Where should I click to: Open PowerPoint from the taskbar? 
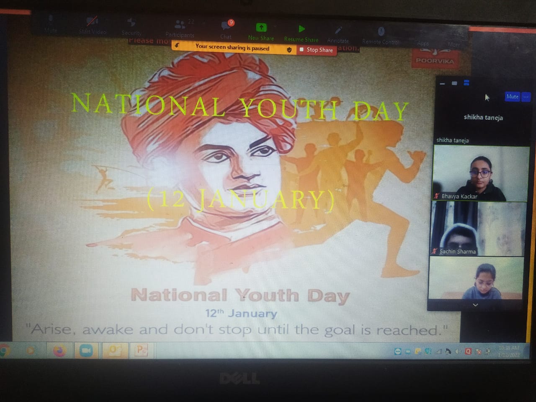pyautogui.click(x=142, y=350)
